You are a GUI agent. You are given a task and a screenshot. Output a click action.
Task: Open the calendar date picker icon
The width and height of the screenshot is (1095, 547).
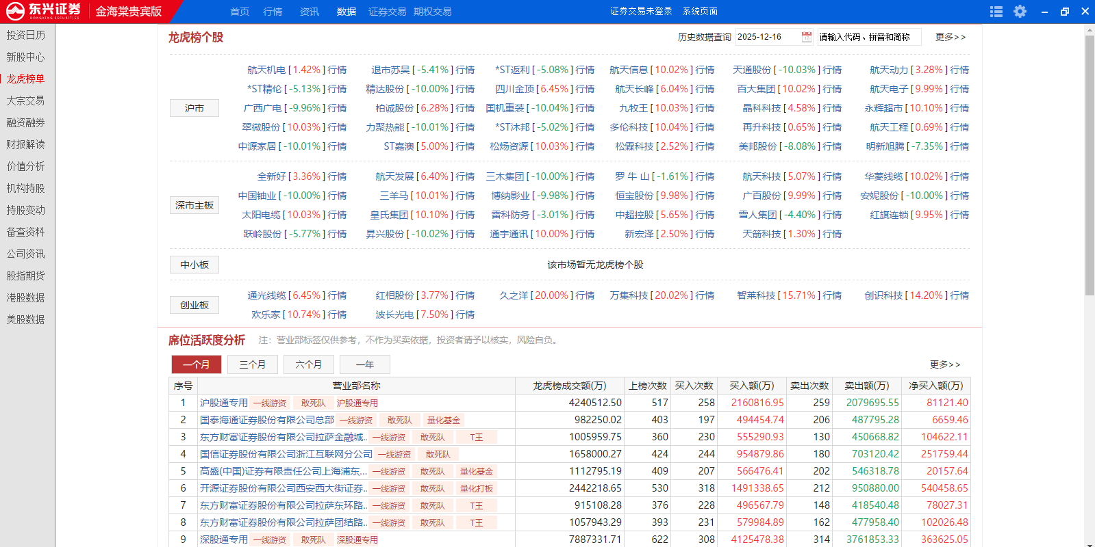point(806,37)
